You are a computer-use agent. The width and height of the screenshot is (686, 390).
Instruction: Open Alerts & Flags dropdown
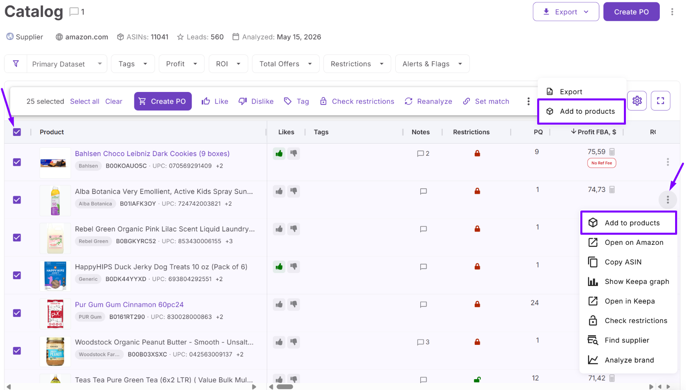(x=432, y=64)
